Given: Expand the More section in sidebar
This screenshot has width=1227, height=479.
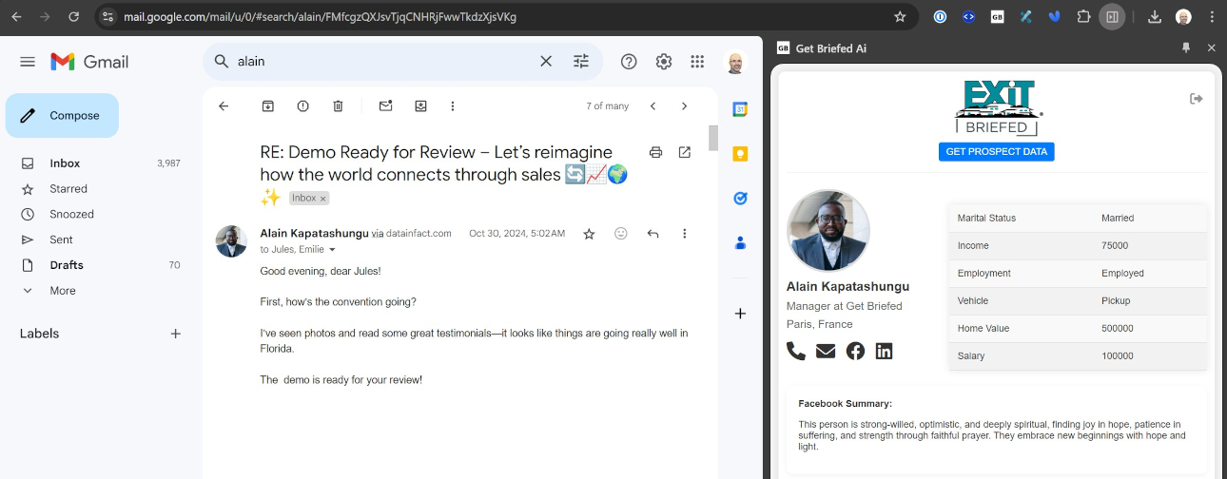Looking at the screenshot, I should pyautogui.click(x=62, y=291).
